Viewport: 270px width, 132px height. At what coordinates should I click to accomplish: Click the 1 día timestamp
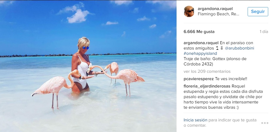pos(264,32)
